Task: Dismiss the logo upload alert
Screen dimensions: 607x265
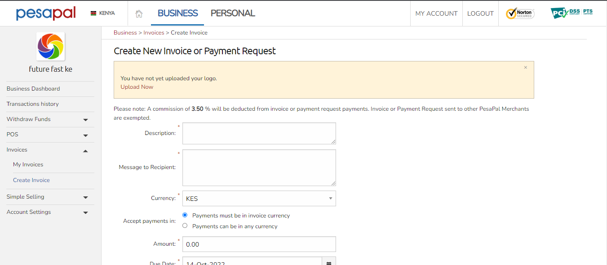Action: [x=526, y=68]
